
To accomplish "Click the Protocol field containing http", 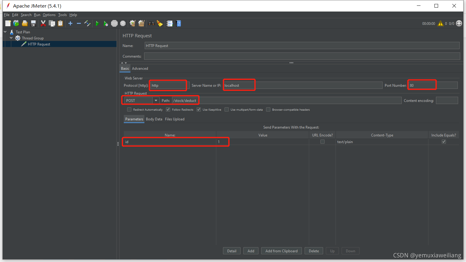I will [170, 85].
